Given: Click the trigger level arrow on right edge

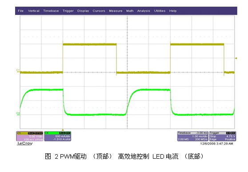Looking at the screenshot, I should tap(236, 58).
